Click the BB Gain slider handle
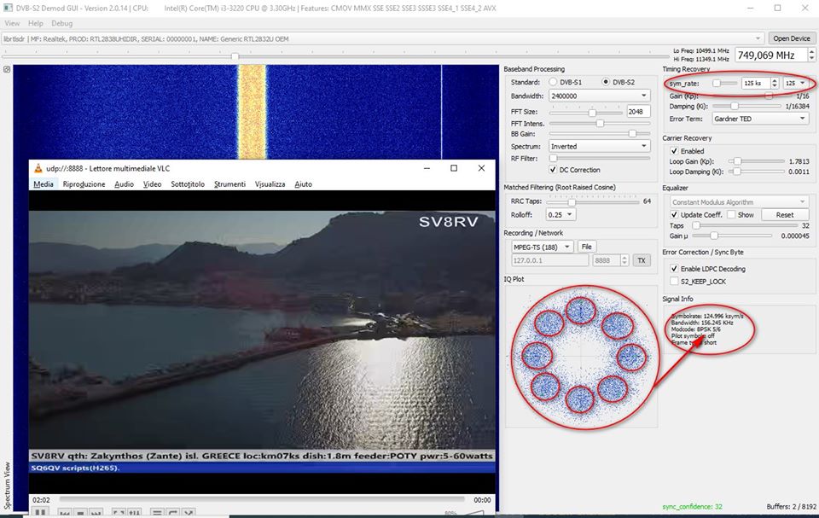 pos(632,134)
